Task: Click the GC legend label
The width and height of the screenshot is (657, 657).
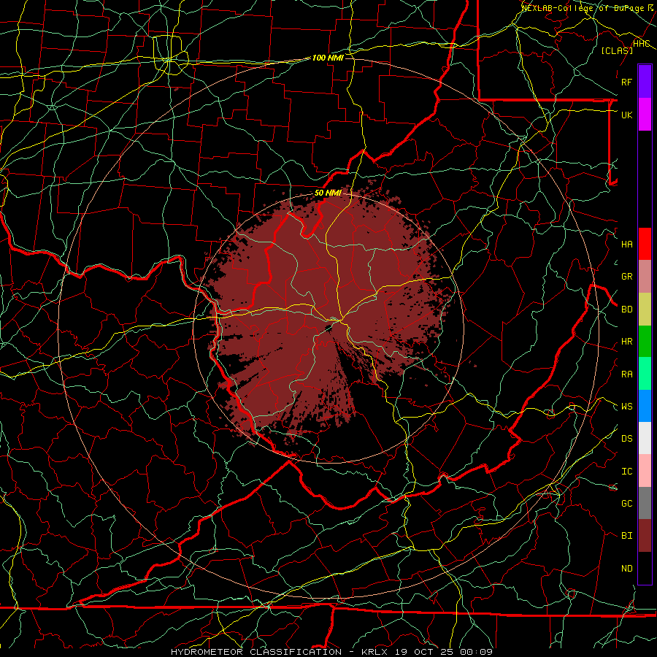Action: (626, 503)
